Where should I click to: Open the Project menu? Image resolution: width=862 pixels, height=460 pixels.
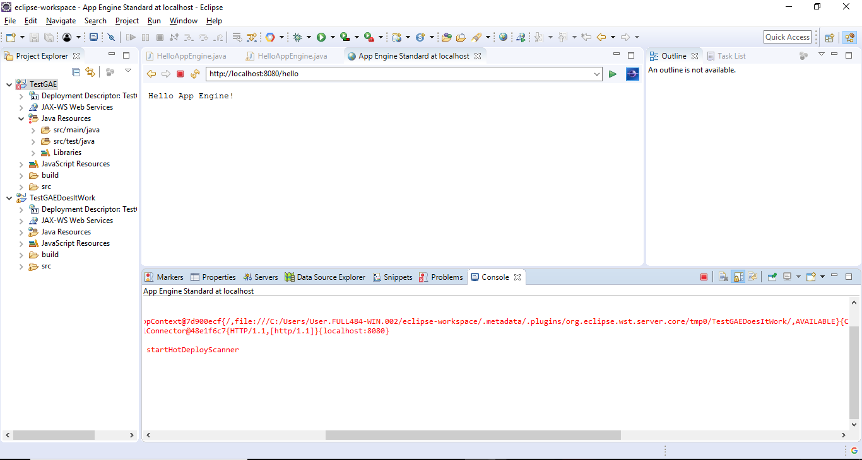pos(127,21)
